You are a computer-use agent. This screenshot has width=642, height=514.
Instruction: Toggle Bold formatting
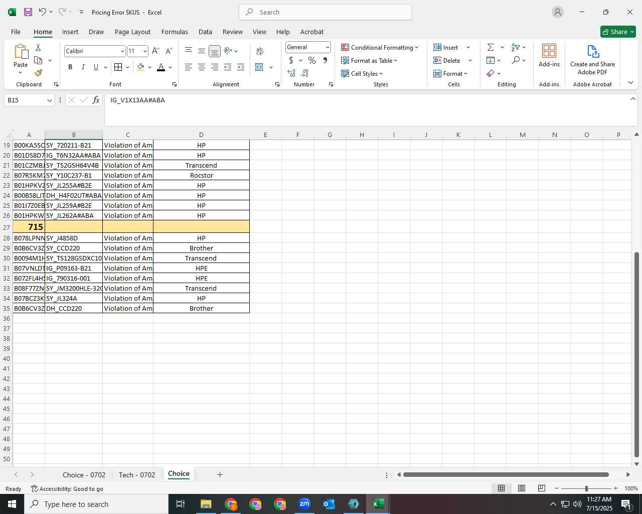pos(70,67)
